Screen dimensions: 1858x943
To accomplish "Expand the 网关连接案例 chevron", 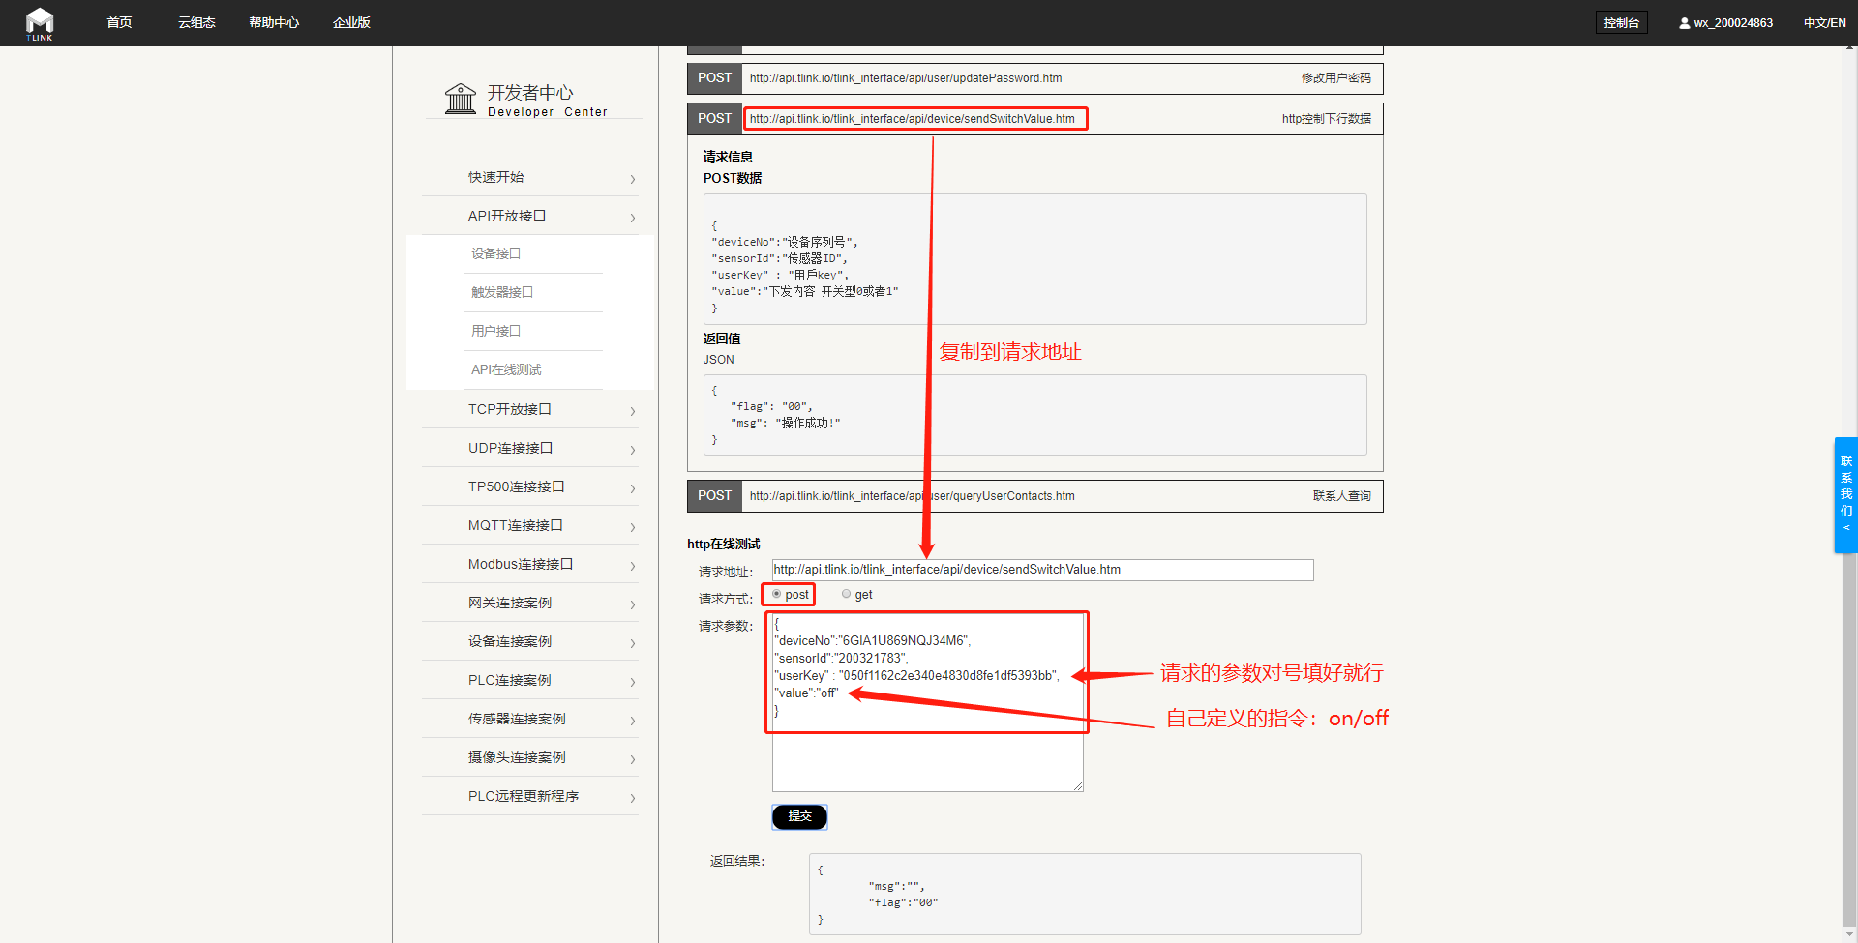I will pyautogui.click(x=633, y=604).
